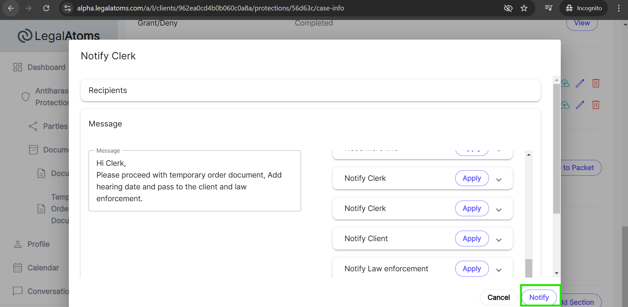The height and width of the screenshot is (307, 628).
Task: Expand the Recipients section
Action: (311, 90)
